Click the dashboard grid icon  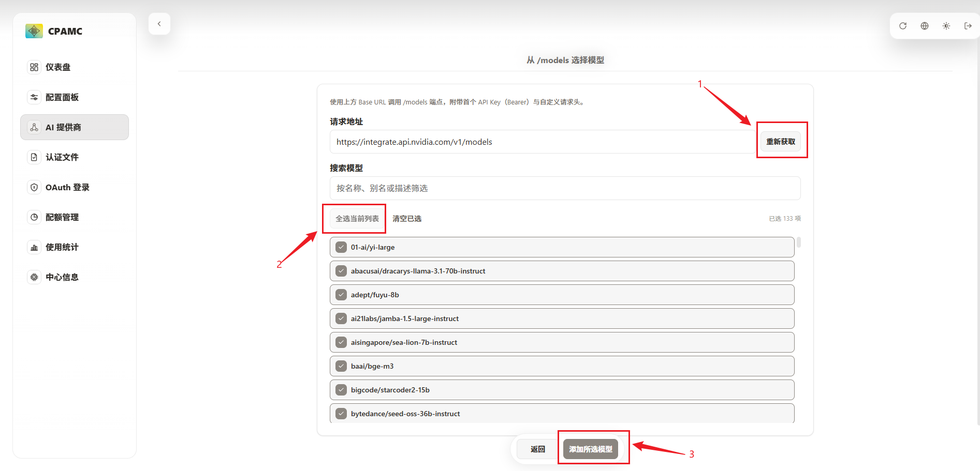point(34,67)
